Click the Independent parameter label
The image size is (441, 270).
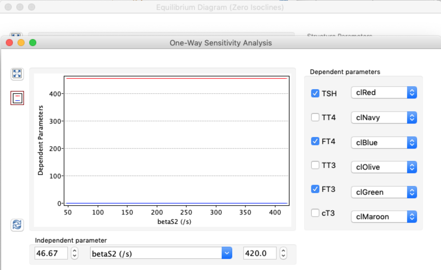71,240
